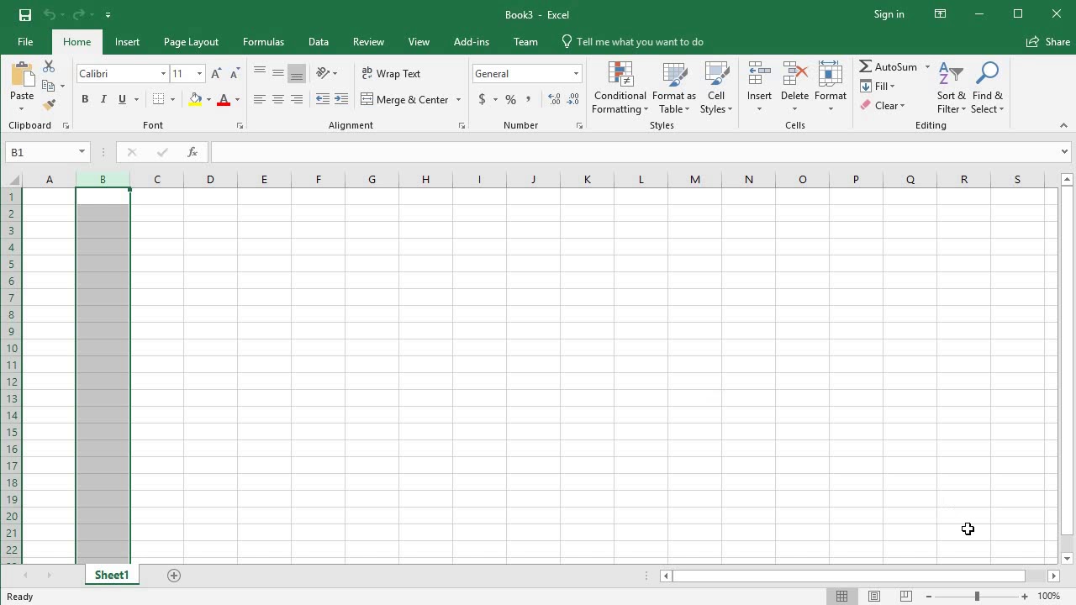The width and height of the screenshot is (1076, 605).
Task: Click the Cut scissors icon
Action: tap(49, 66)
